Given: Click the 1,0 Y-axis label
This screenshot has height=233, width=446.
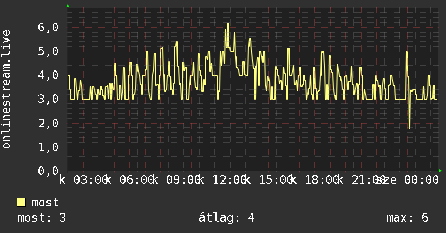Looking at the screenshot, I should click(x=48, y=147).
